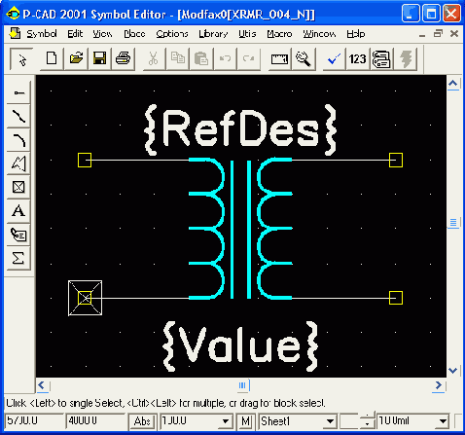Screen dimensions: 465x435
Task: Toggle the Abs coordinate mode button
Action: 142,421
